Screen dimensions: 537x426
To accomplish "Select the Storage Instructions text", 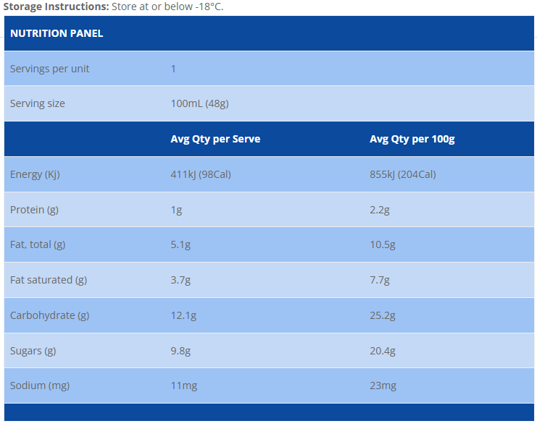I will [x=113, y=7].
